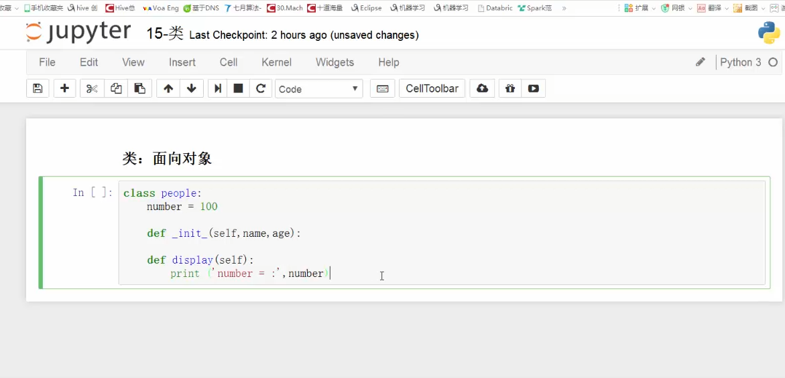This screenshot has height=378, width=785.
Task: Copy selected cells using the toolbar icon
Action: (x=116, y=88)
